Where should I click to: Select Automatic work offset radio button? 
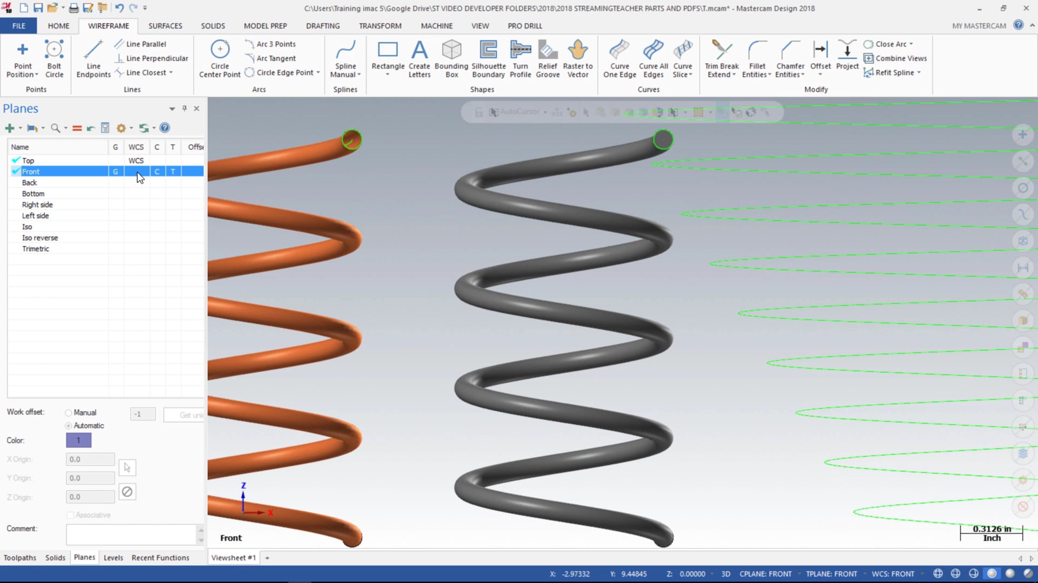69,426
